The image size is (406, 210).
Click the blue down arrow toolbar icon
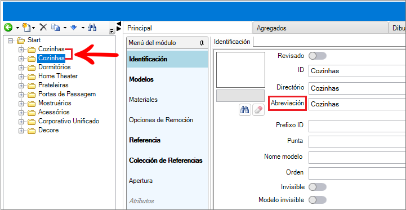[x=74, y=27]
